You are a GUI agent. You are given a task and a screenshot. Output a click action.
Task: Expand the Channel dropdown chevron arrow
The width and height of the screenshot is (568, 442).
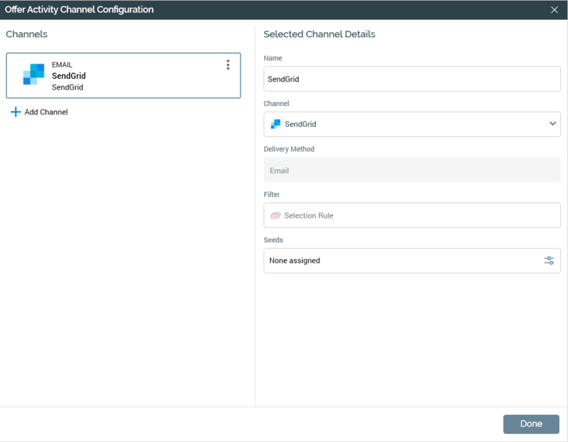(x=553, y=124)
